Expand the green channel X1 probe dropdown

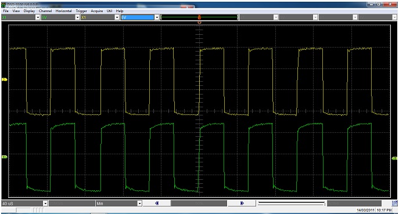(38, 17)
